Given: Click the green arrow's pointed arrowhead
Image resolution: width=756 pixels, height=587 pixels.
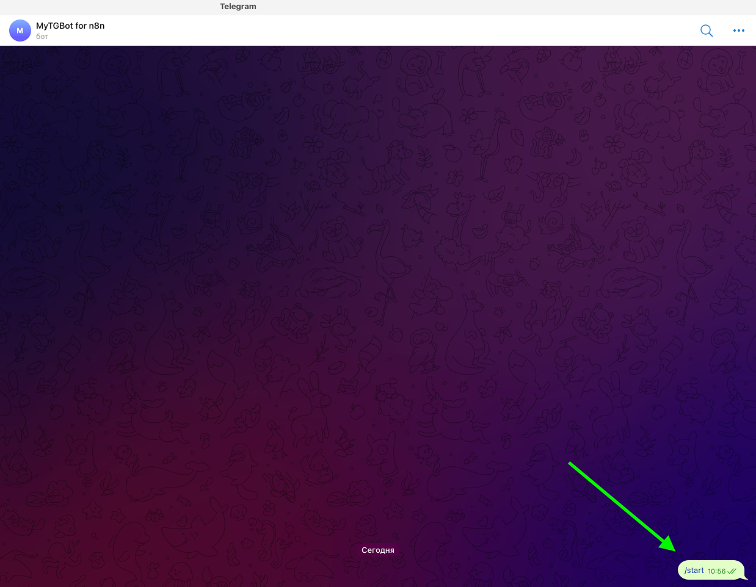Looking at the screenshot, I should coord(670,546).
